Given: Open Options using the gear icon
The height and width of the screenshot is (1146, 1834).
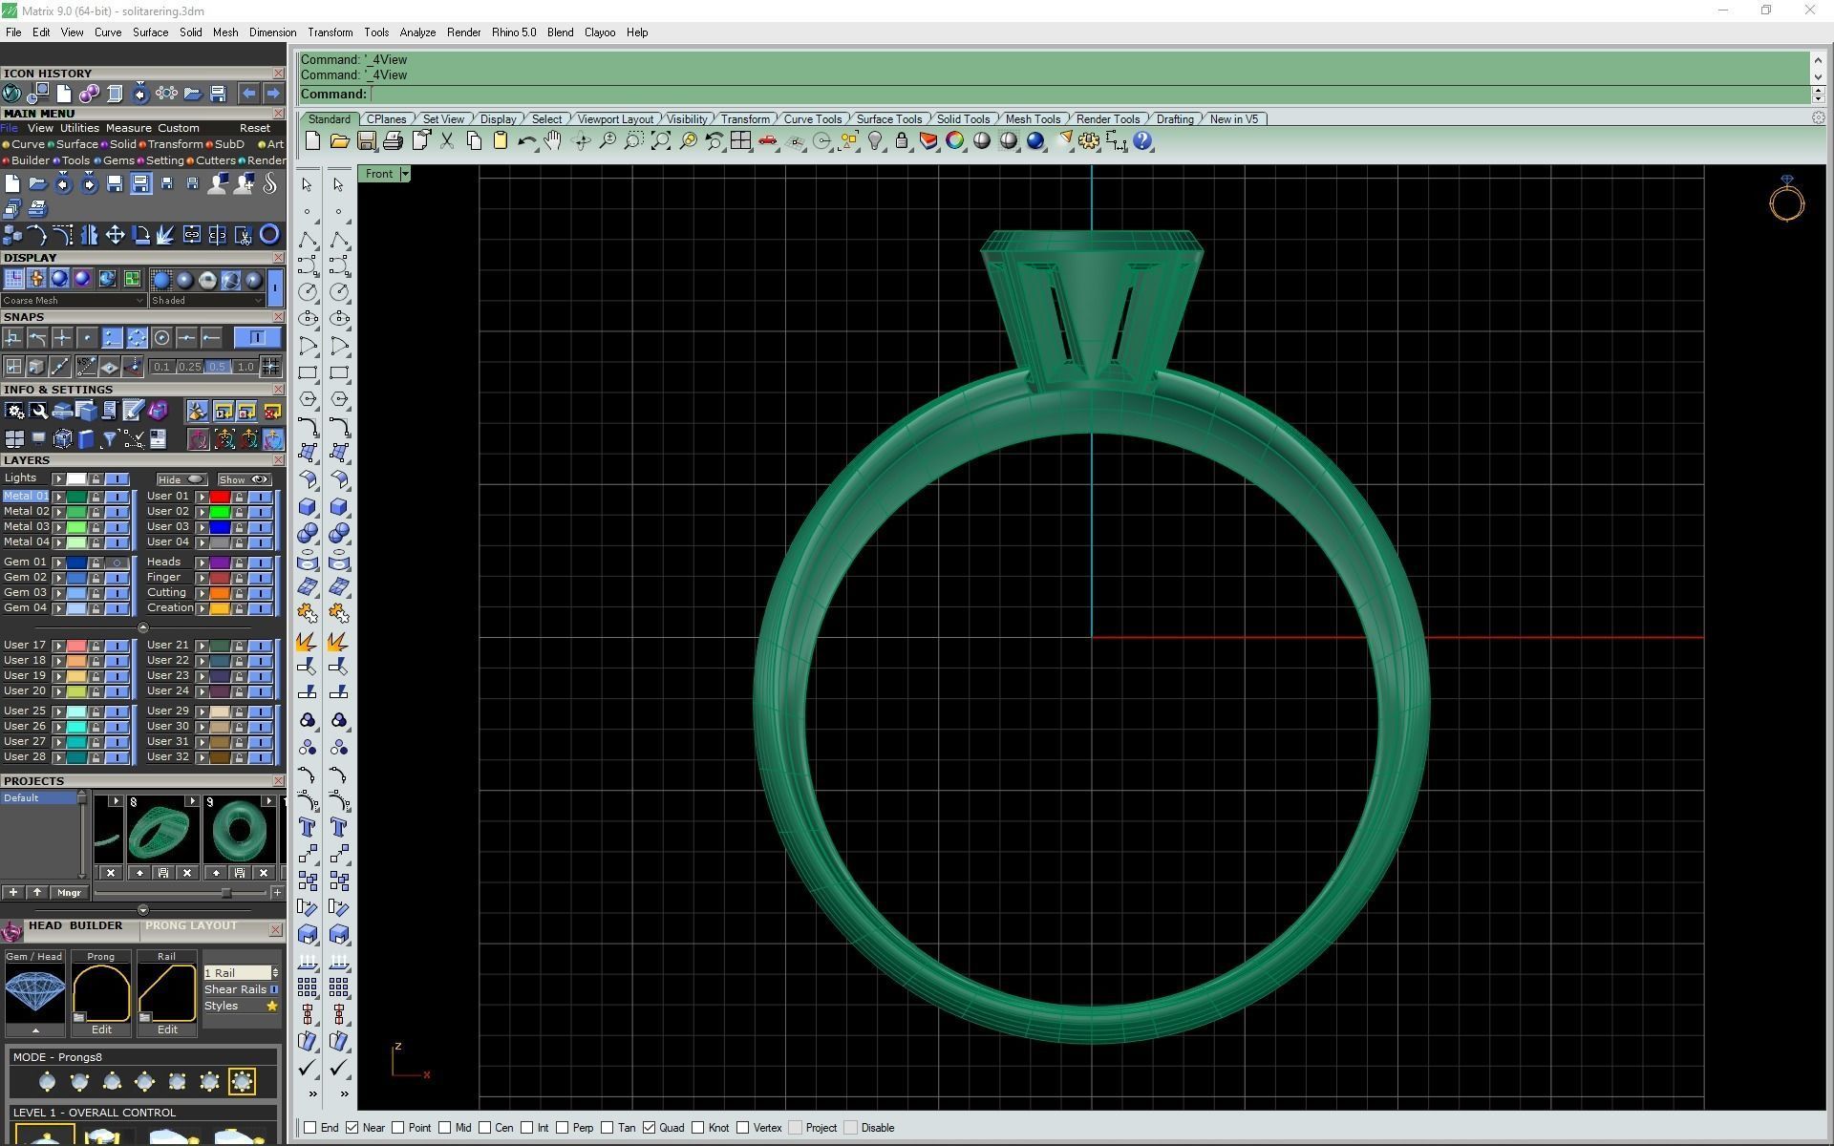Looking at the screenshot, I should 1089,141.
